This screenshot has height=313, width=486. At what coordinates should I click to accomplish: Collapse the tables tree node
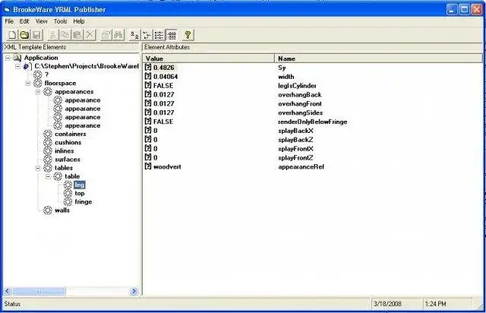38,168
